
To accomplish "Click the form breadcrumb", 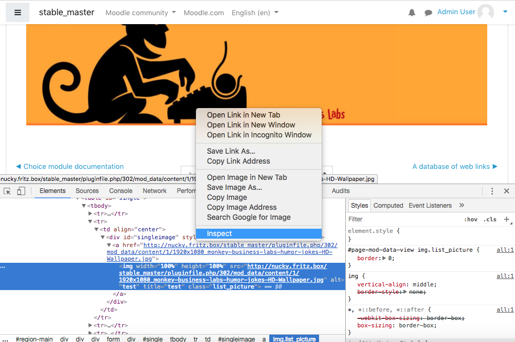I will pos(113,339).
